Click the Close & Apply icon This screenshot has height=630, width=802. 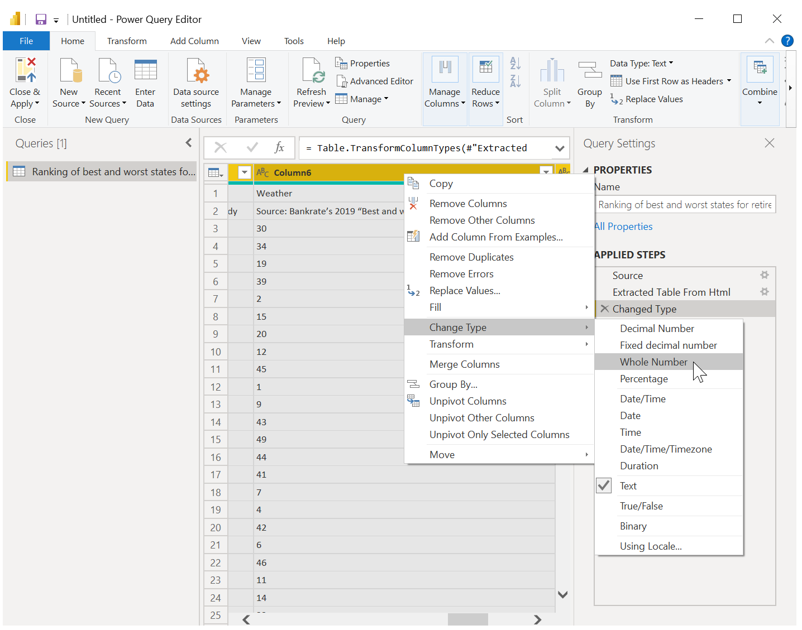click(26, 70)
